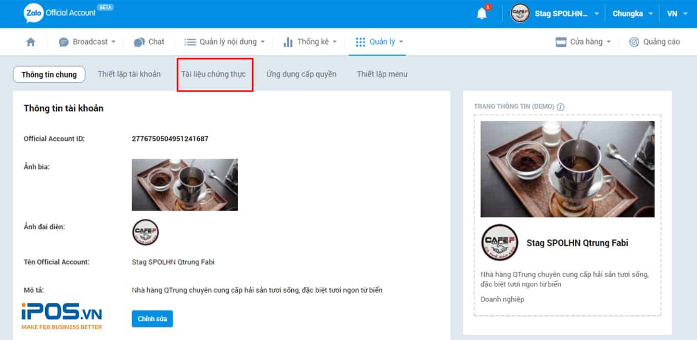The image size is (697, 340).
Task: Switch to the Tài liệu chứng thực tab
Action: (215, 74)
